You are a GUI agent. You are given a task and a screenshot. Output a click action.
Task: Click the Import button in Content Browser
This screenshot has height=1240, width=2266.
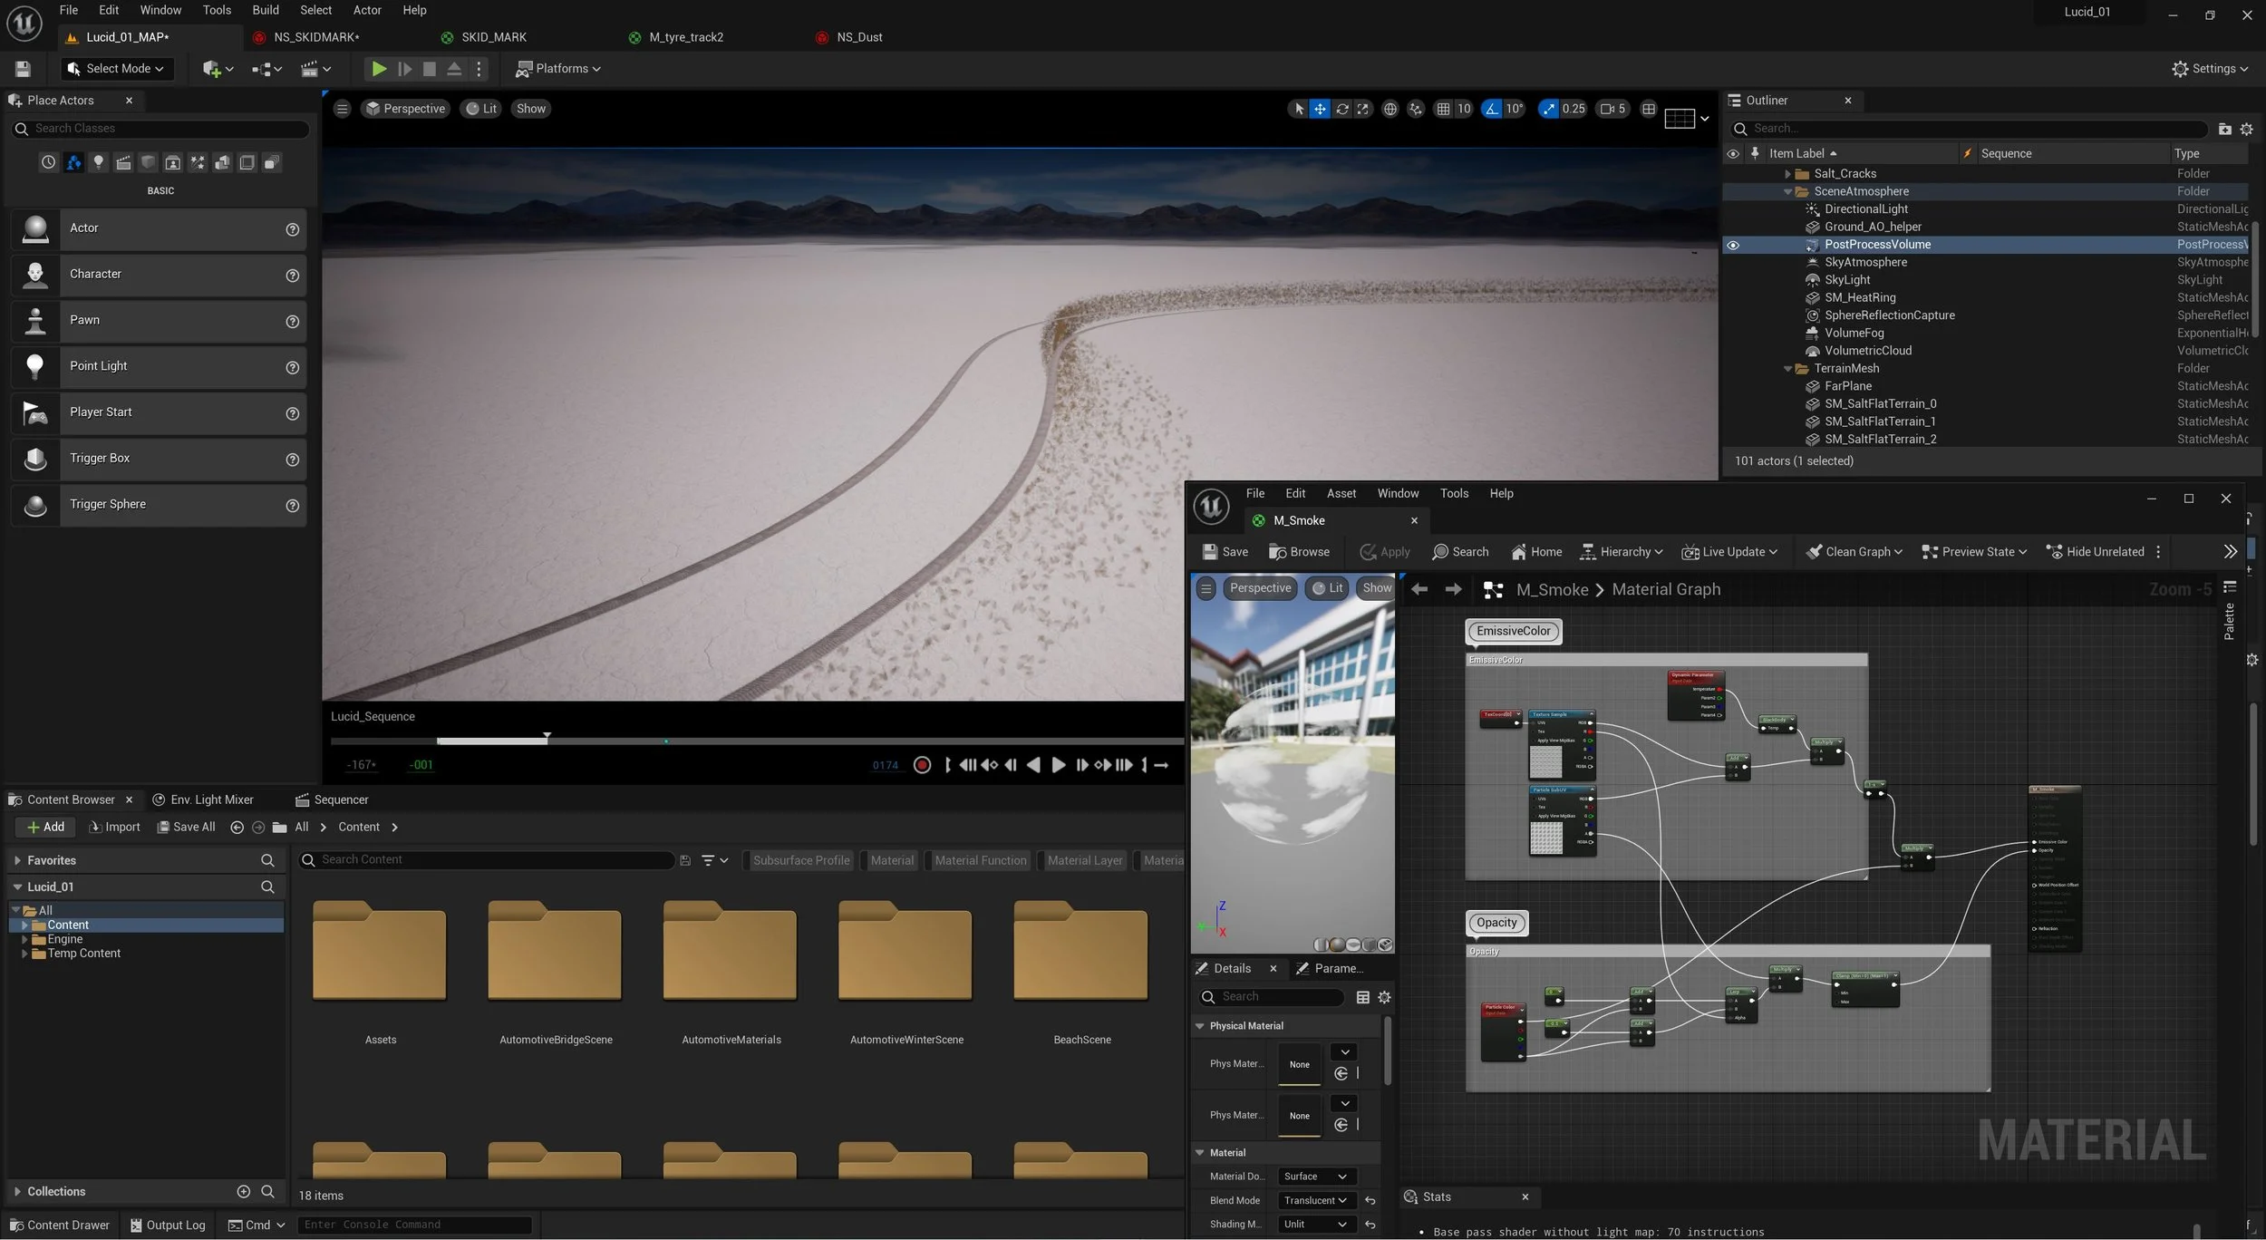(x=114, y=827)
